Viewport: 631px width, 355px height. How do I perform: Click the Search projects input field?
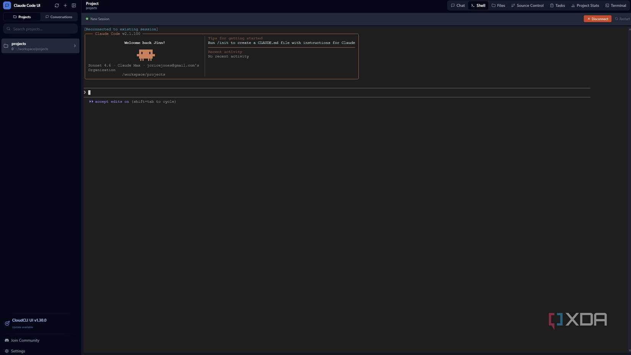(40, 29)
